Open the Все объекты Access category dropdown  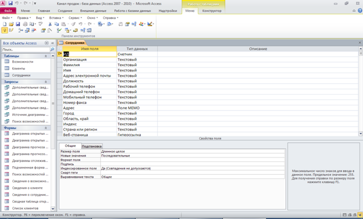(x=47, y=43)
